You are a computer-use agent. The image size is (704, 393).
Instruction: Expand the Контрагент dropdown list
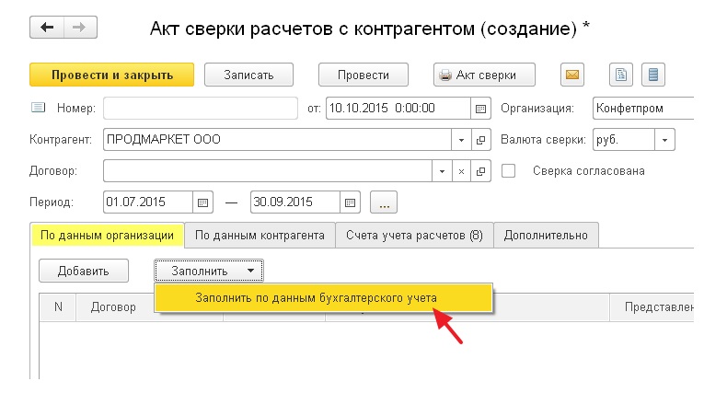point(461,140)
